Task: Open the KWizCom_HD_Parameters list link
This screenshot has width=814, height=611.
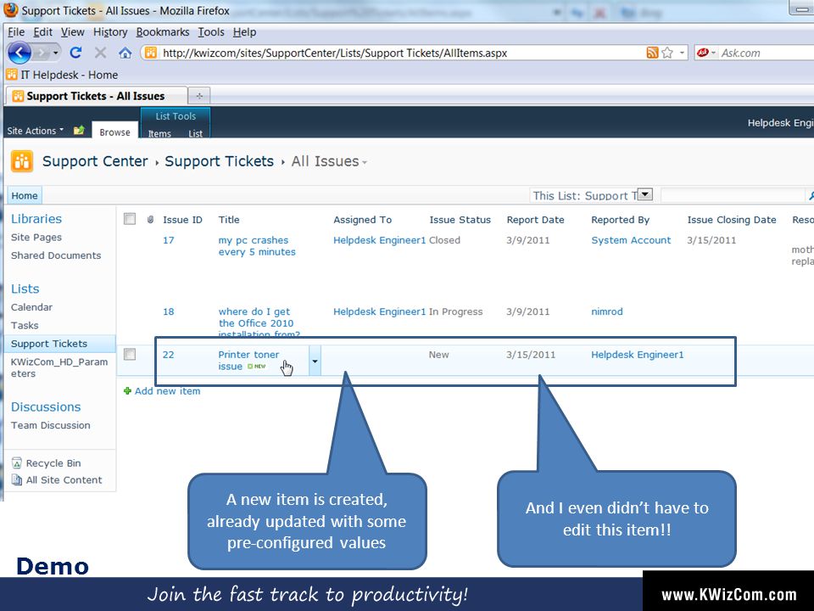Action: pos(59,367)
